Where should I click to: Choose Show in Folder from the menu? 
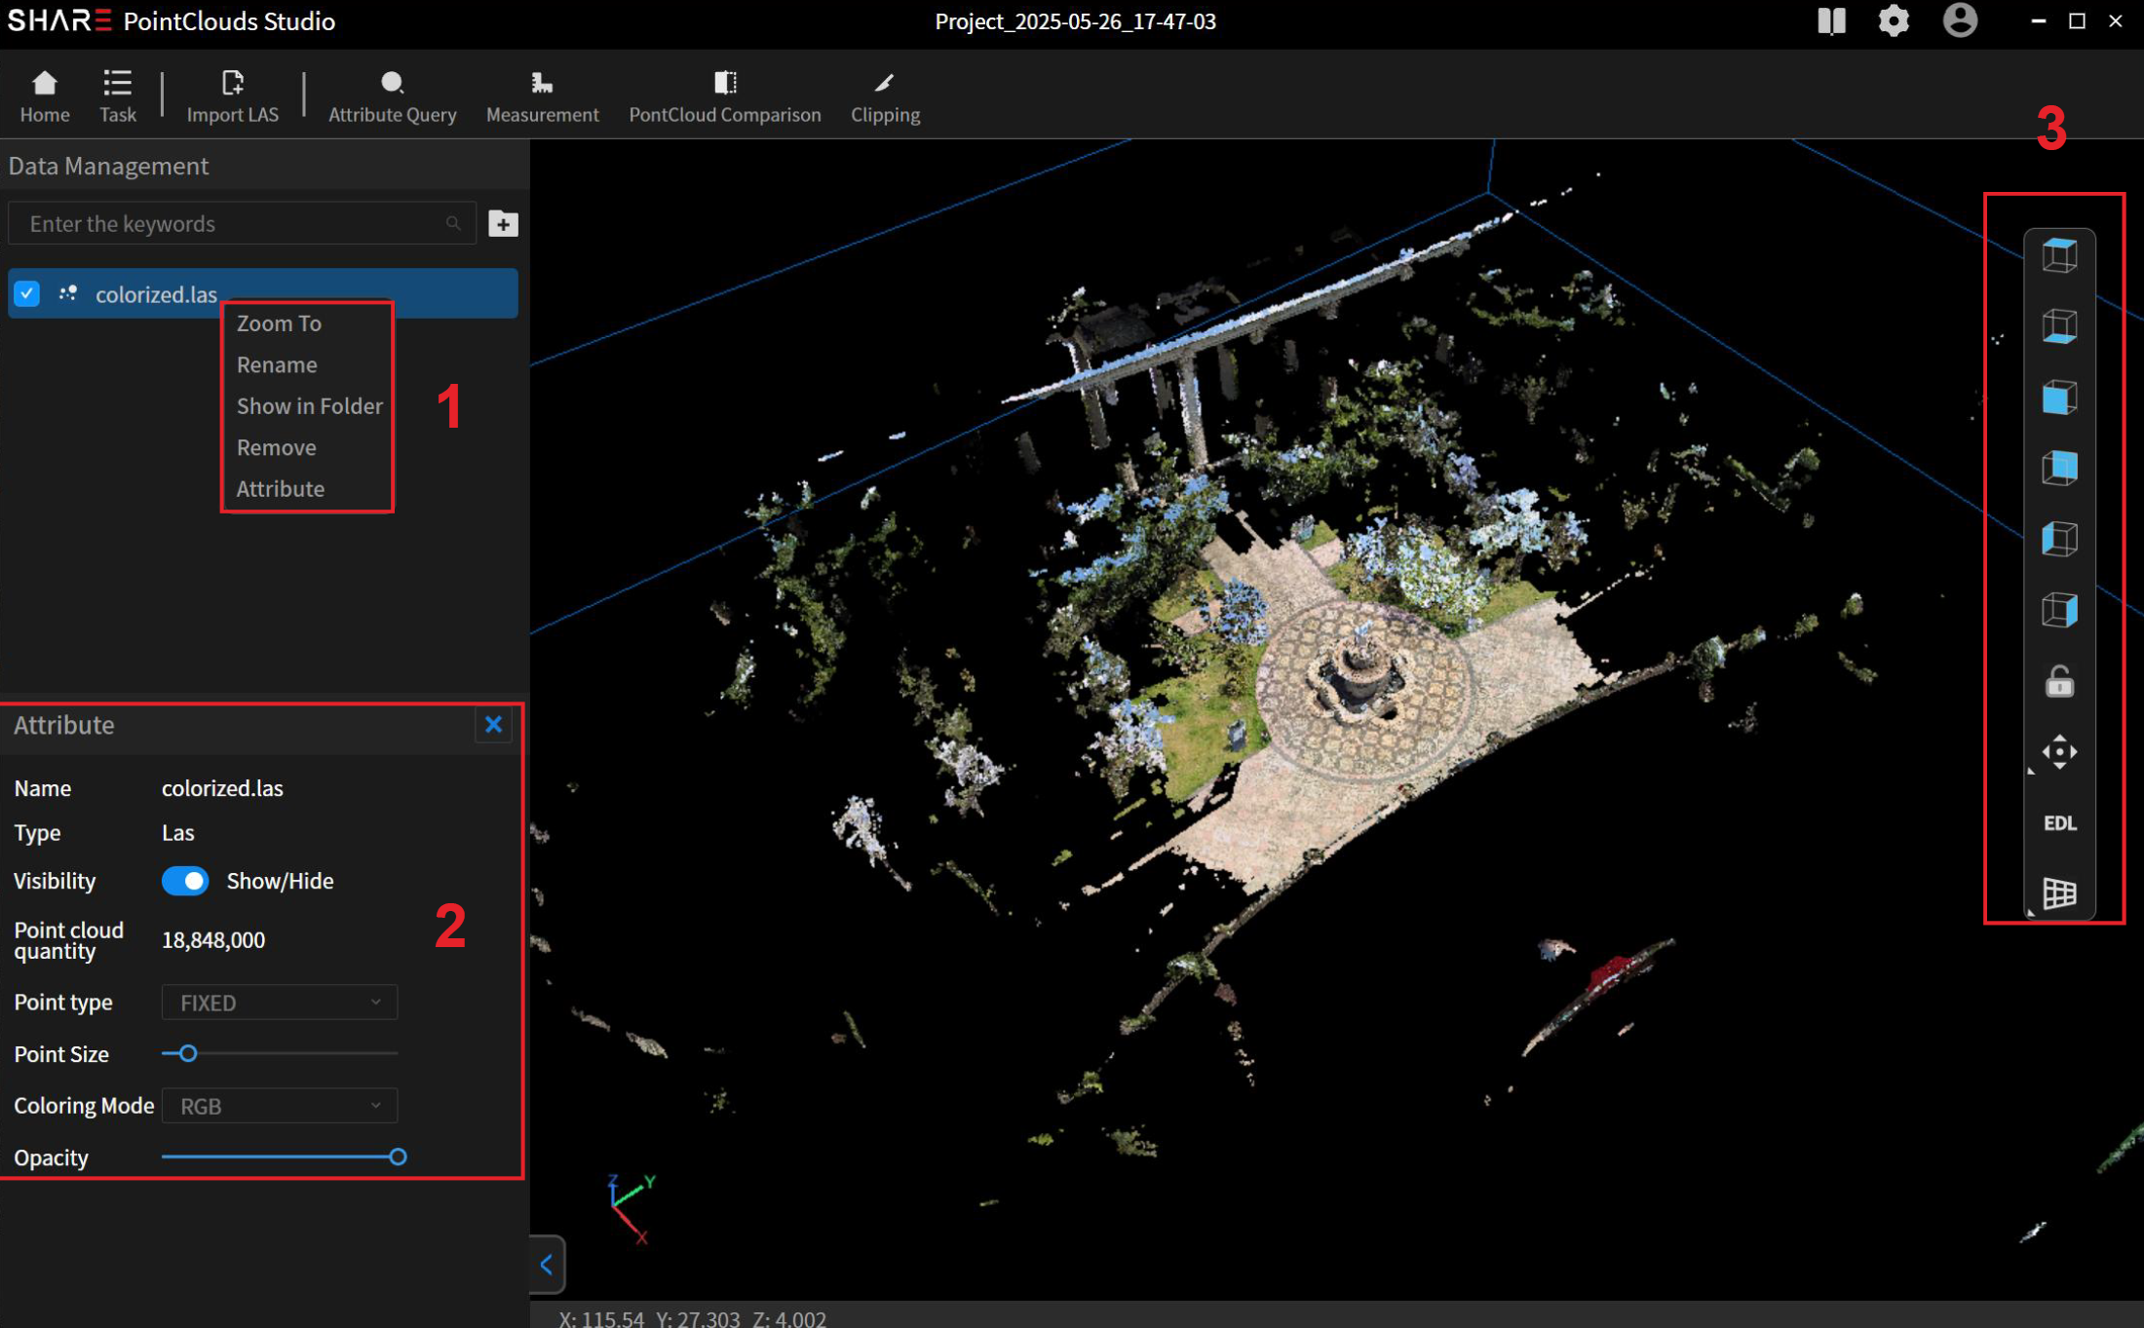click(x=309, y=405)
